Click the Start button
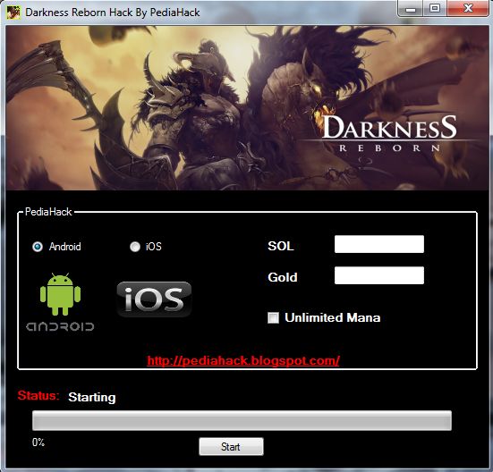Viewport: 493px width, 472px height. coord(231,447)
